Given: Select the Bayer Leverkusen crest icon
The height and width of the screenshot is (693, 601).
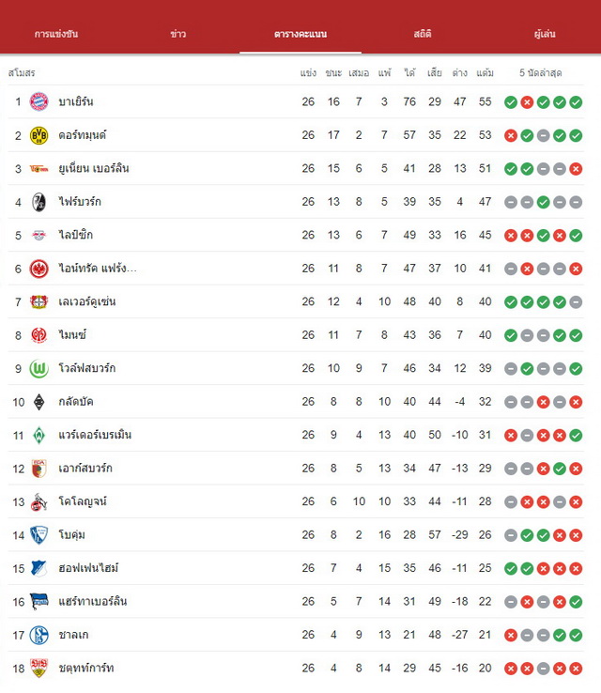Looking at the screenshot, I should click(39, 301).
